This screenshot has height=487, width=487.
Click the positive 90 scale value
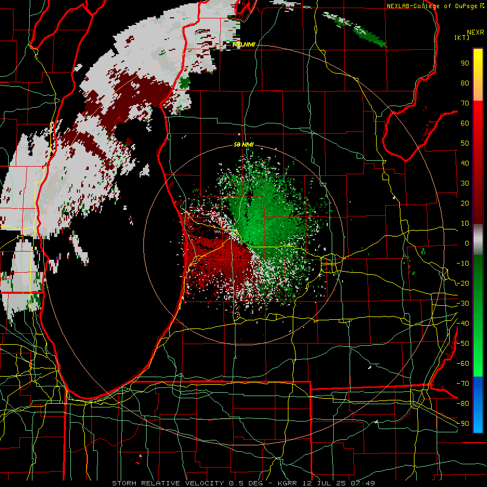(x=465, y=63)
